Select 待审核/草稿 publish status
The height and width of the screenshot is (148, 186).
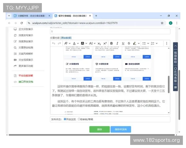click(x=79, y=119)
